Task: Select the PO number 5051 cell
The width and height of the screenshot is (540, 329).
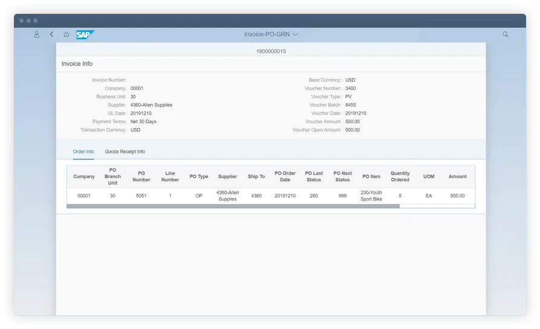Action: 141,196
